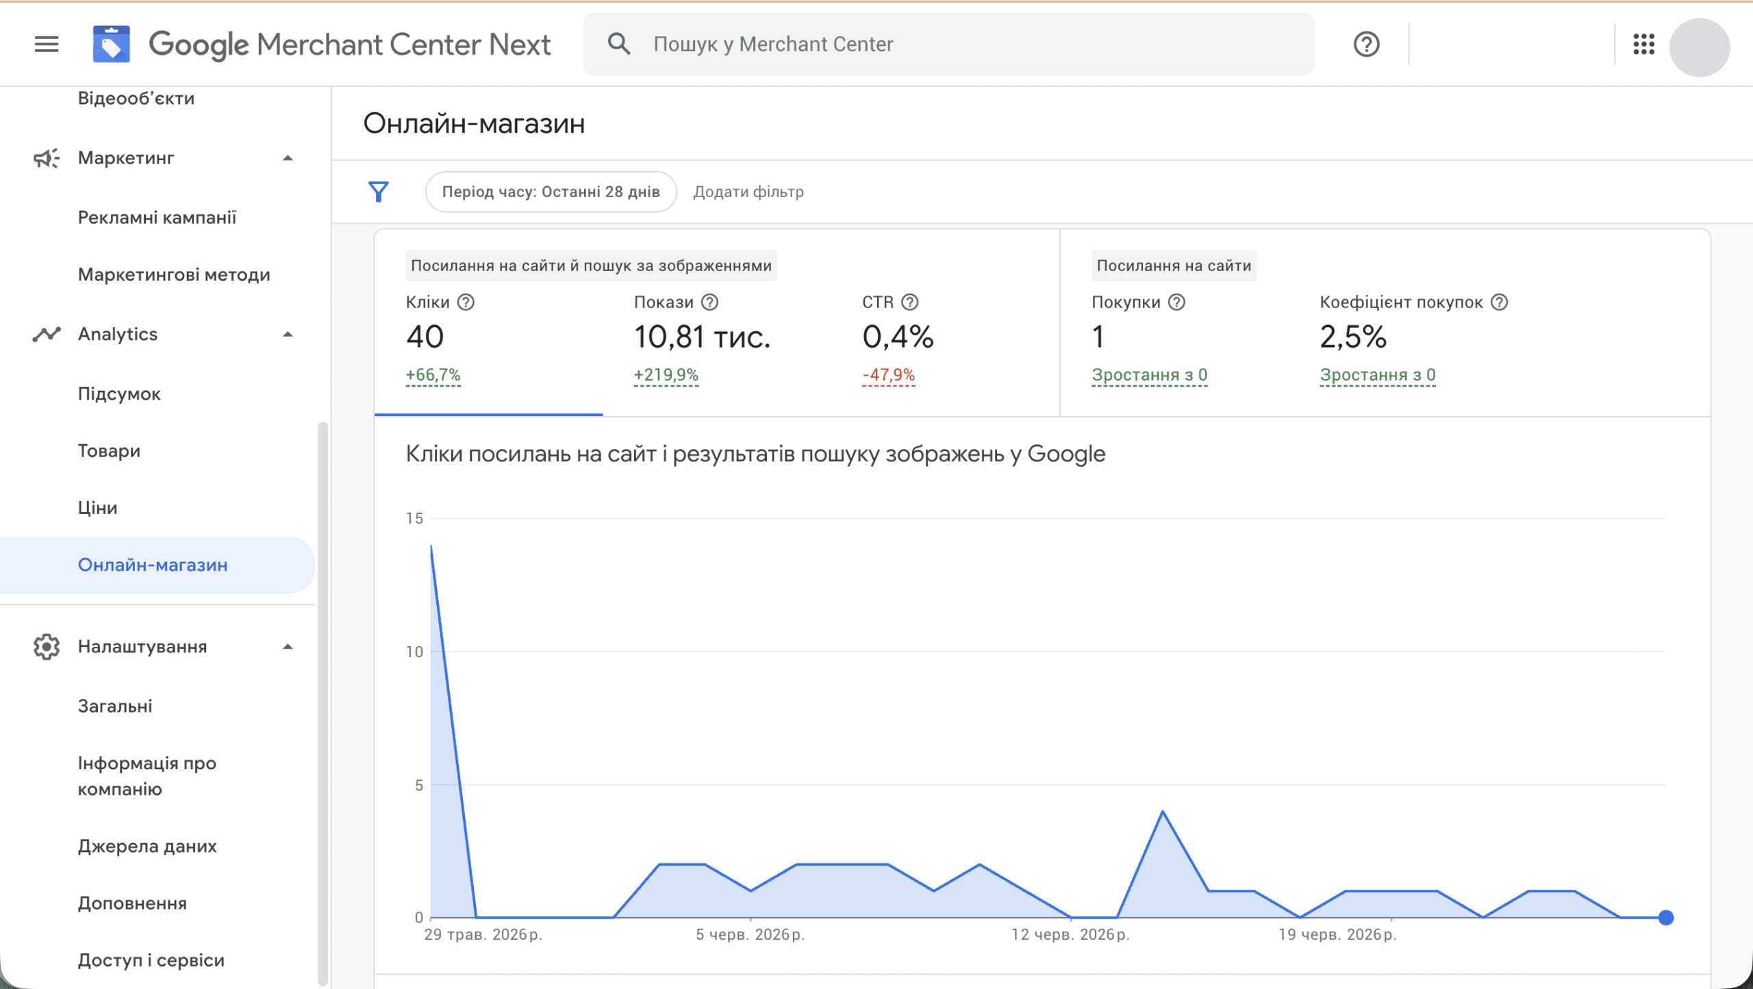Open Рекламні кампанії page

coord(157,218)
